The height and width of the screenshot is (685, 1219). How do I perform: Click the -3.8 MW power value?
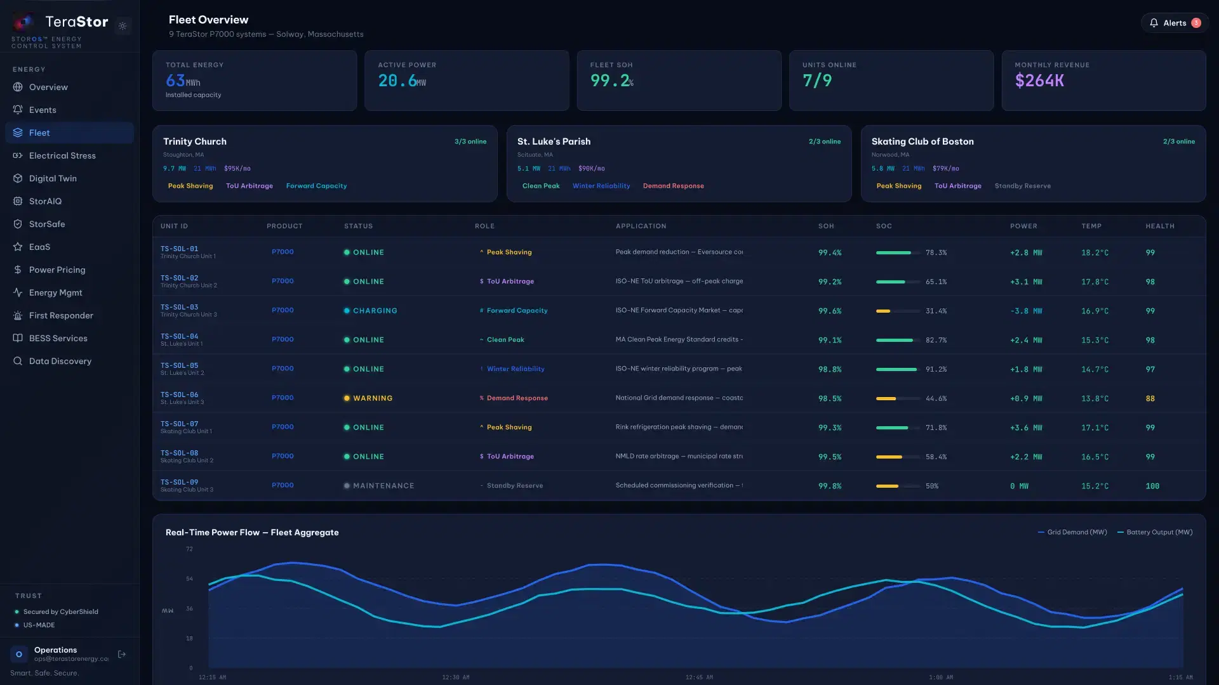click(1026, 311)
